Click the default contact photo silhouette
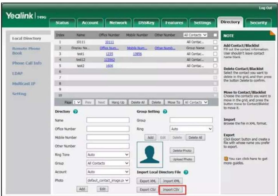The height and width of the screenshot is (196, 278). tap(150, 155)
